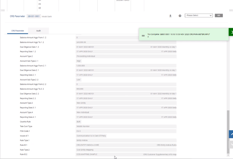Click the POA Code.1 CU-3 field

pos(126,131)
